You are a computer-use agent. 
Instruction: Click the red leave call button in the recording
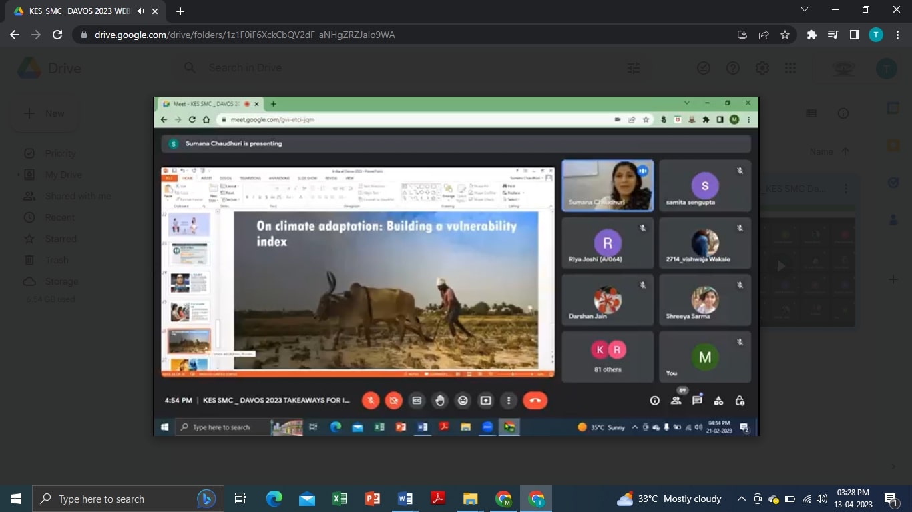535,401
